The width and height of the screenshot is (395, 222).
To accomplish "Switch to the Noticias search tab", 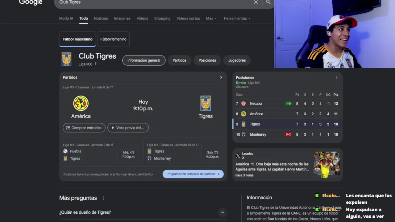I will pyautogui.click(x=101, y=18).
